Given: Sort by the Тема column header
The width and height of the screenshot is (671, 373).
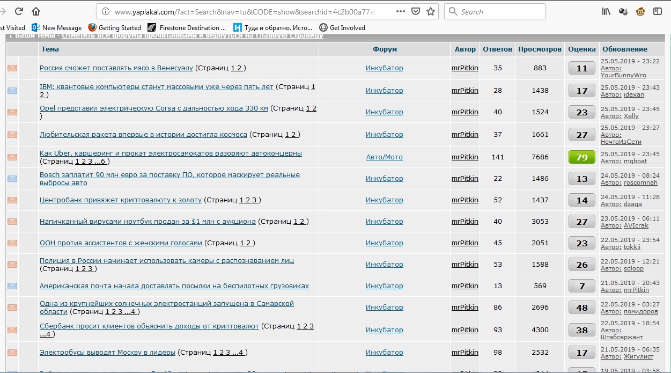Looking at the screenshot, I should point(50,49).
